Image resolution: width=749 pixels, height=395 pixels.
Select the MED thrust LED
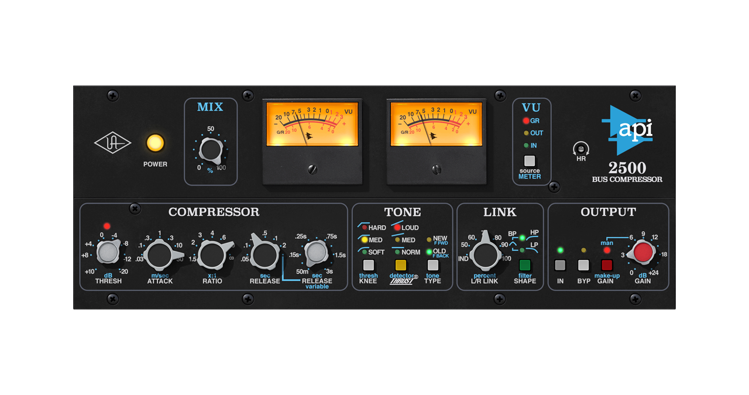[x=397, y=240]
